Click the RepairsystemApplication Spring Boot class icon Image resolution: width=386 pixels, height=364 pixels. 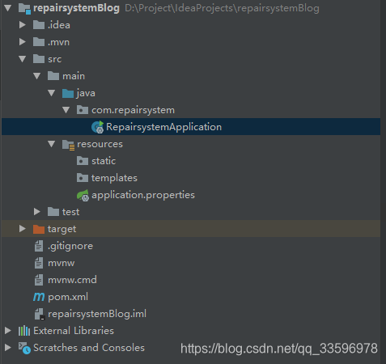97,127
